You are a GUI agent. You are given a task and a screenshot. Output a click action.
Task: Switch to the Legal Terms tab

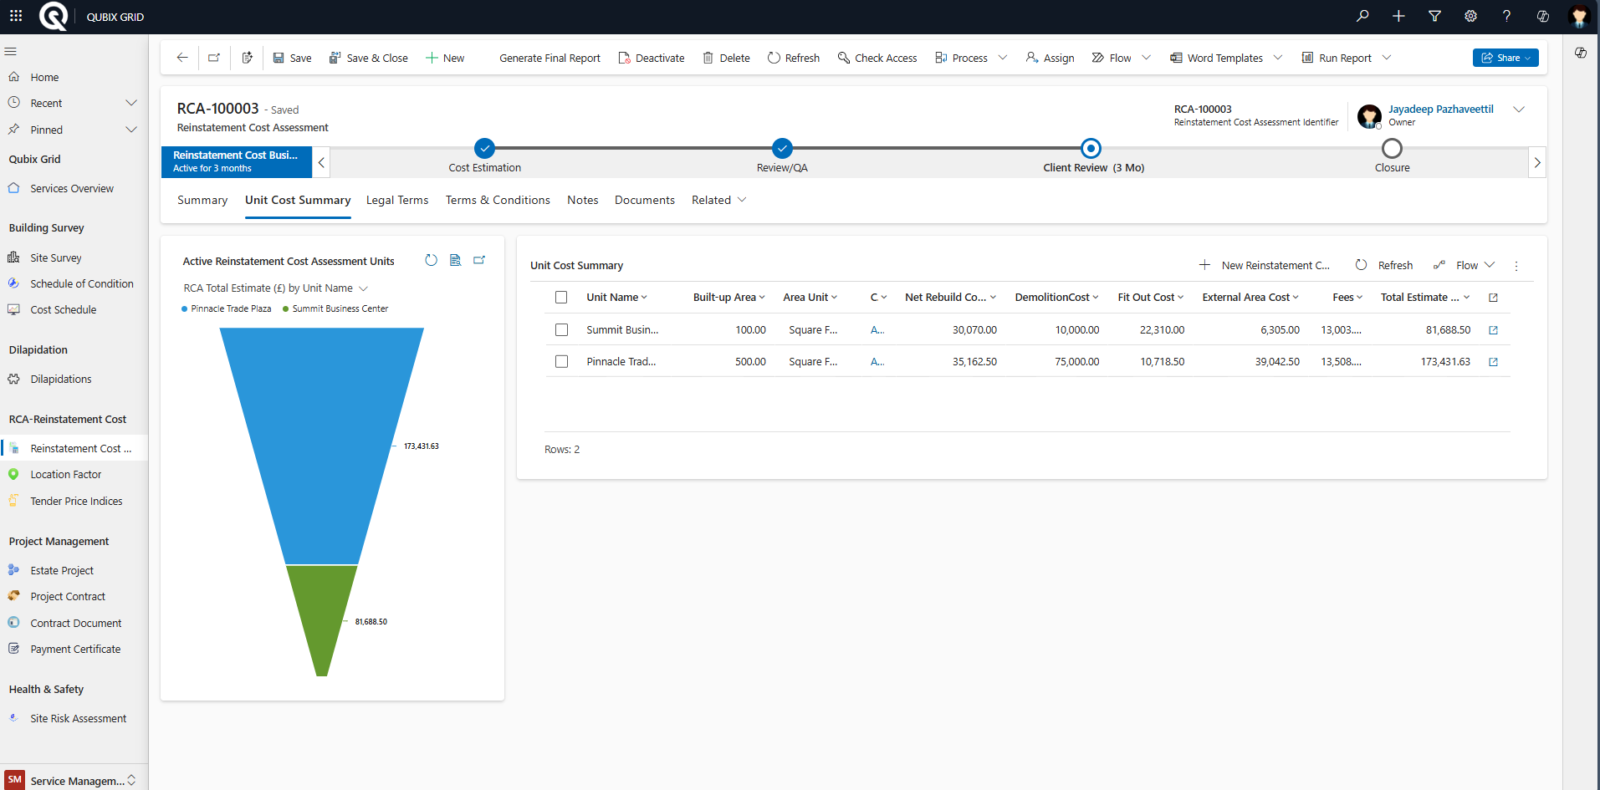[397, 200]
